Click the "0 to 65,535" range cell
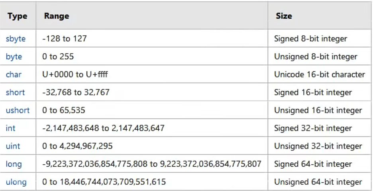Image resolution: width=373 pixels, height=191 pixels. click(x=63, y=111)
